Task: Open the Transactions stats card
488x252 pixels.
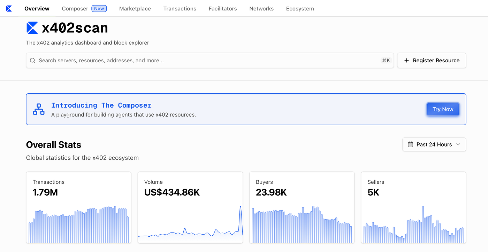Action: click(79, 207)
